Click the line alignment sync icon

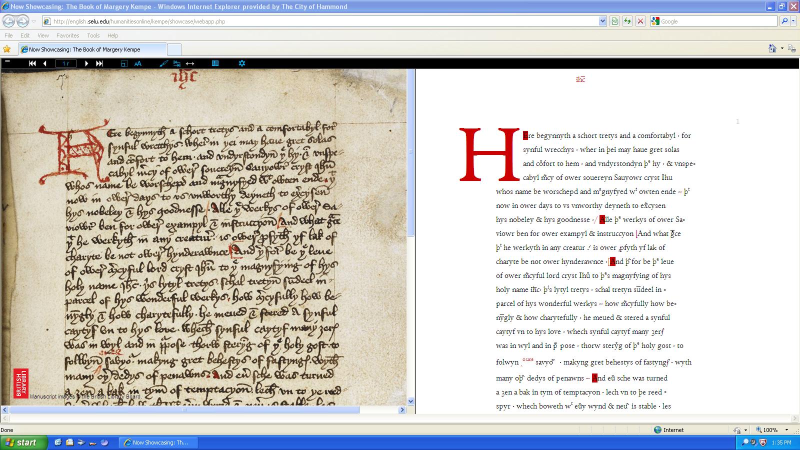click(x=177, y=63)
